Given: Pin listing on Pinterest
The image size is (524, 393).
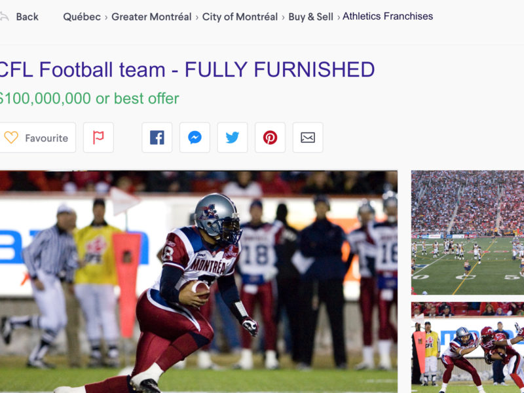Looking at the screenshot, I should (270, 138).
